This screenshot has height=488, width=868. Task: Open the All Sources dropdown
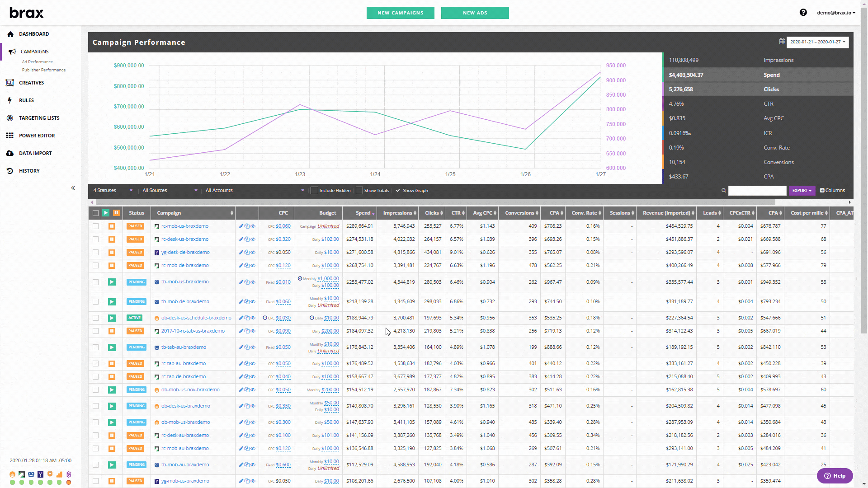[170, 191]
